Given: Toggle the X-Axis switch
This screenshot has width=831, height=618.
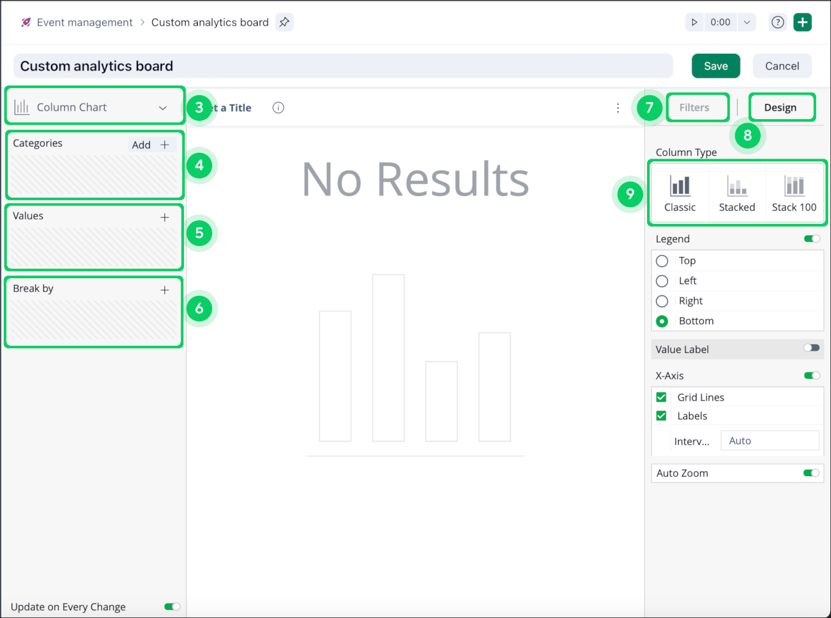Looking at the screenshot, I should 812,376.
